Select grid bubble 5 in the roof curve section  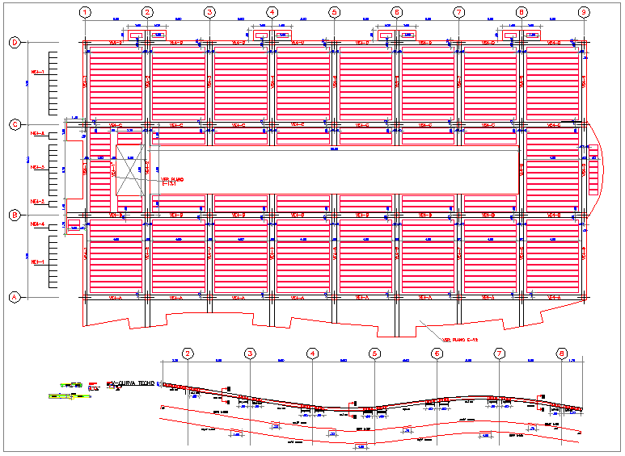pos(374,354)
